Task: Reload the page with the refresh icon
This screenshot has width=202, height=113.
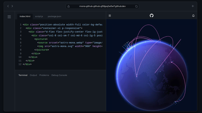Action: (x=136, y=7)
